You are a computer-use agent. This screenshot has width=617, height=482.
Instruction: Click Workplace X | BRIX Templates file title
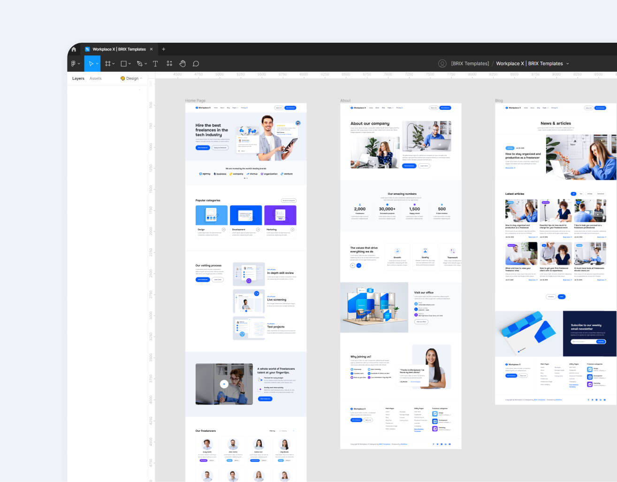(x=529, y=63)
